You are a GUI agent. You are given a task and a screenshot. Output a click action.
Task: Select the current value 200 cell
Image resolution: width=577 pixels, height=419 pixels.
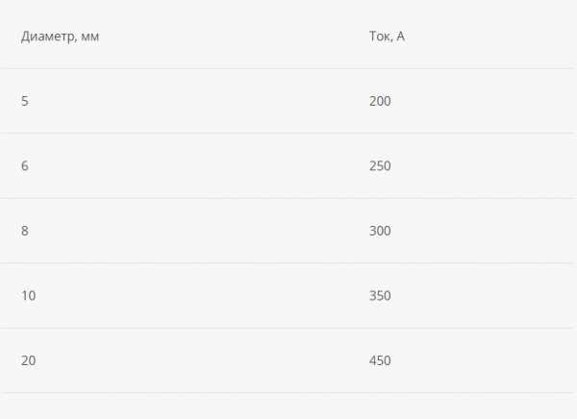point(380,101)
